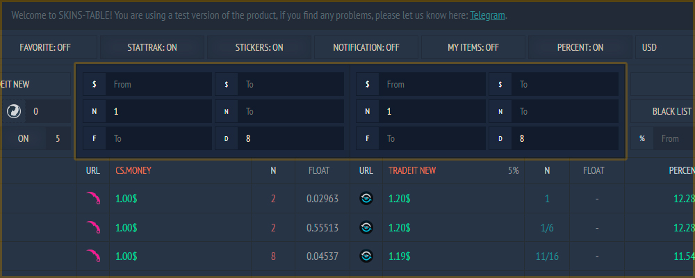Sort by the CS.MONEY column header
The image size is (695, 278).
133,170
